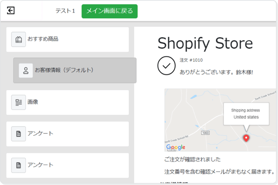Click 注文番号を含む確認メール message text
This screenshot has width=278, height=185.
pos(219,171)
